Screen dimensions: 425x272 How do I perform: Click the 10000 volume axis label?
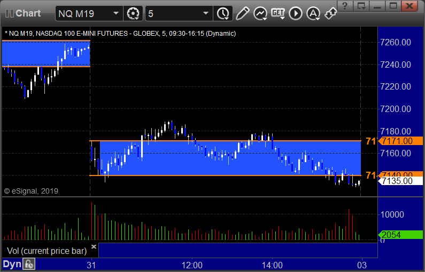pos(392,215)
